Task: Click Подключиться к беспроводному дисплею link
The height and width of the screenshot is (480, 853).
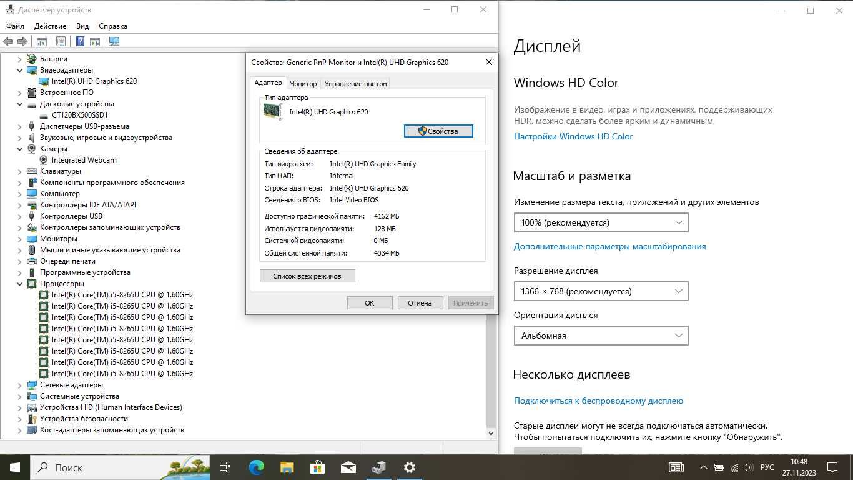Action: (x=598, y=401)
